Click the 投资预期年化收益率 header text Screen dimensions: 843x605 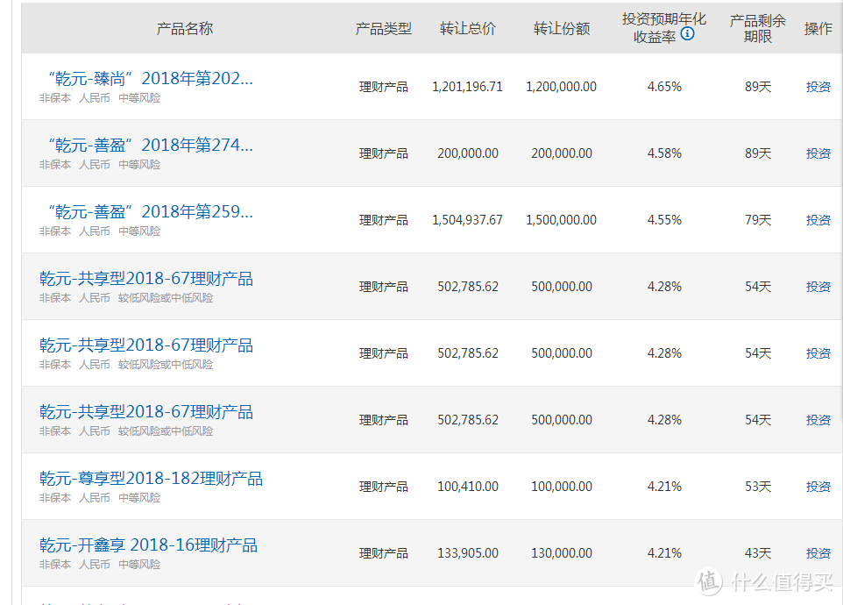[663, 19]
